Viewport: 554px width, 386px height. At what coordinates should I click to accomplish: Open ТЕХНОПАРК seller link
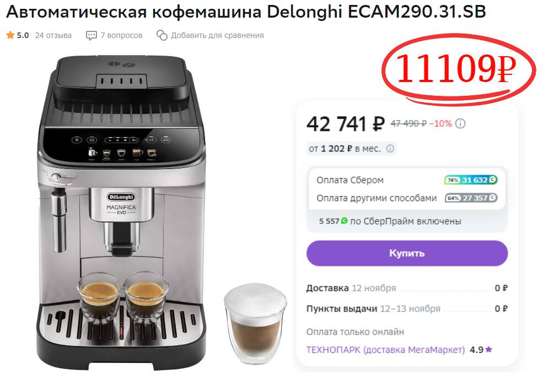385,350
